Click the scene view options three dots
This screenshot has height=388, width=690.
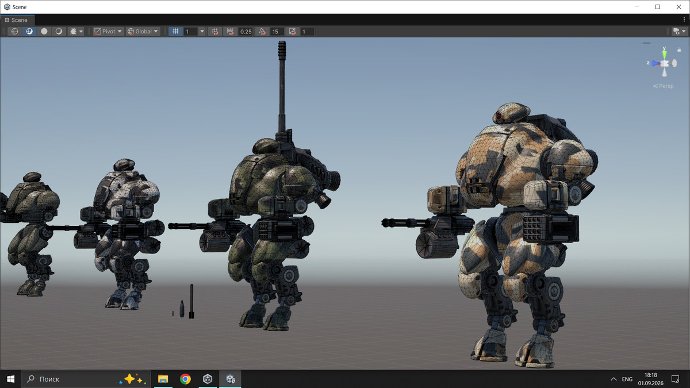click(x=684, y=20)
